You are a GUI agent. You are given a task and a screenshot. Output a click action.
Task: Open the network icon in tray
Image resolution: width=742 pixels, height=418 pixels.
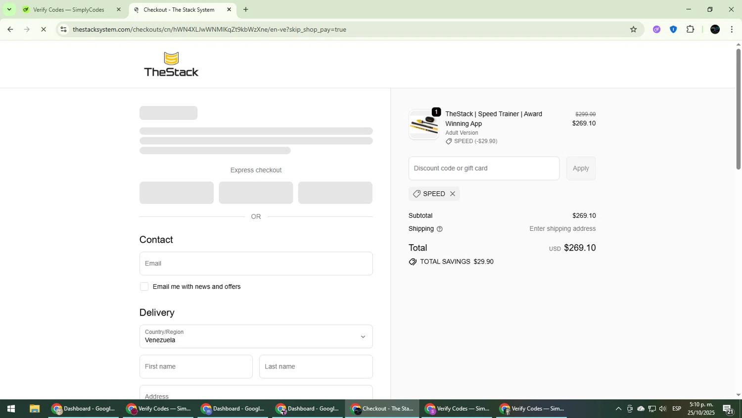(652, 409)
